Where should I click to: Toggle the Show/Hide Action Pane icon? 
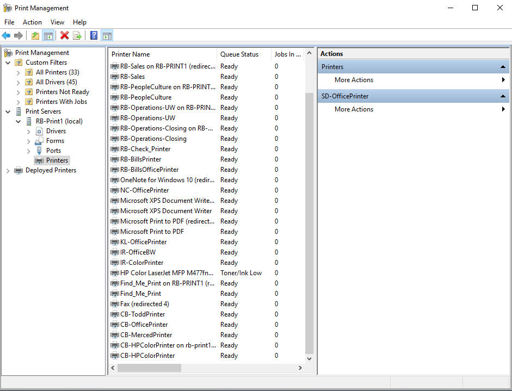tap(107, 35)
